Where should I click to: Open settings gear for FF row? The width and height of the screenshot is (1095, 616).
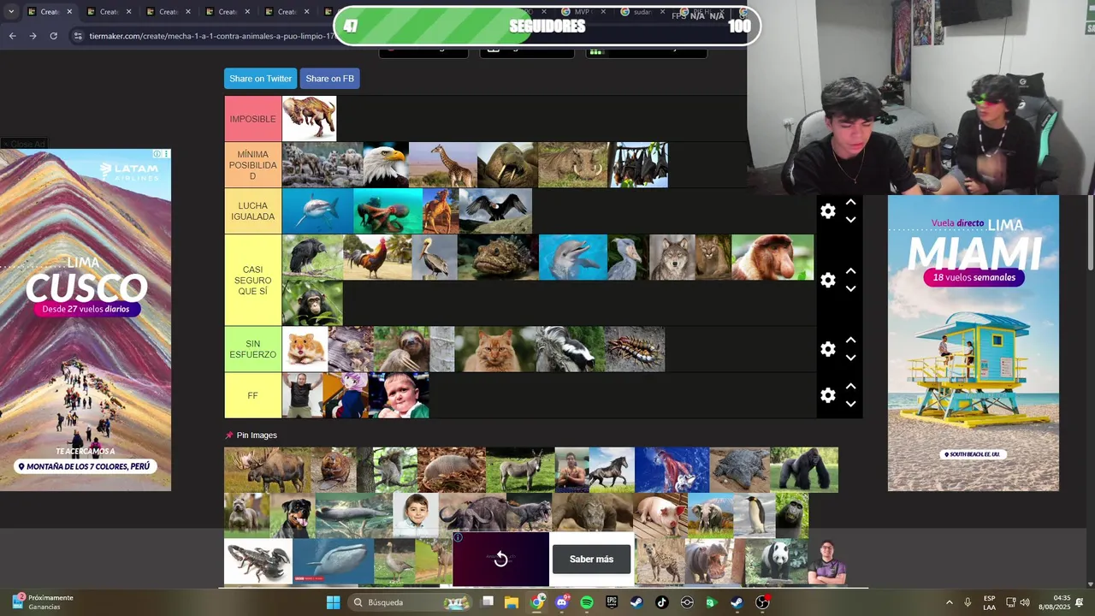coord(827,395)
